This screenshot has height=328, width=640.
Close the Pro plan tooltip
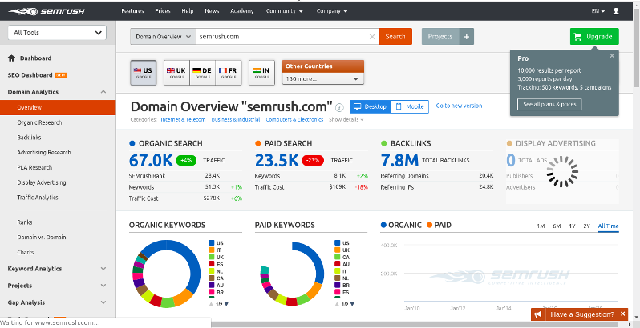[x=612, y=56]
